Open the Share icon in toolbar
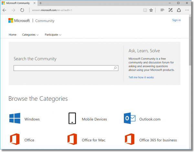The image size is (194, 152). point(179,10)
